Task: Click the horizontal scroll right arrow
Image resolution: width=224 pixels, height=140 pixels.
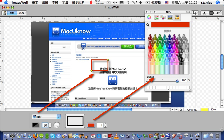Action: [176, 110]
